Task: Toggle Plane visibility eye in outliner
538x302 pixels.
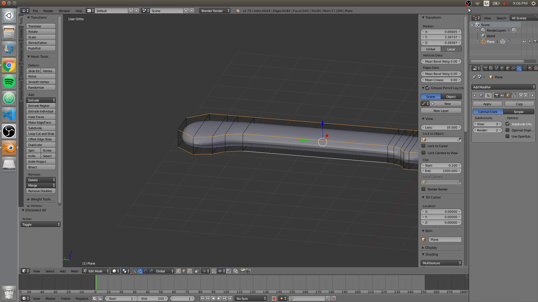Action: (x=524, y=41)
